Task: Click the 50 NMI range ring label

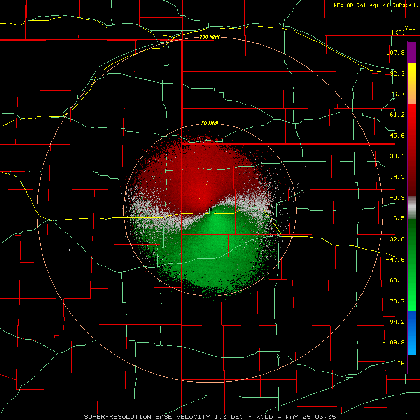Action: pyautogui.click(x=210, y=124)
